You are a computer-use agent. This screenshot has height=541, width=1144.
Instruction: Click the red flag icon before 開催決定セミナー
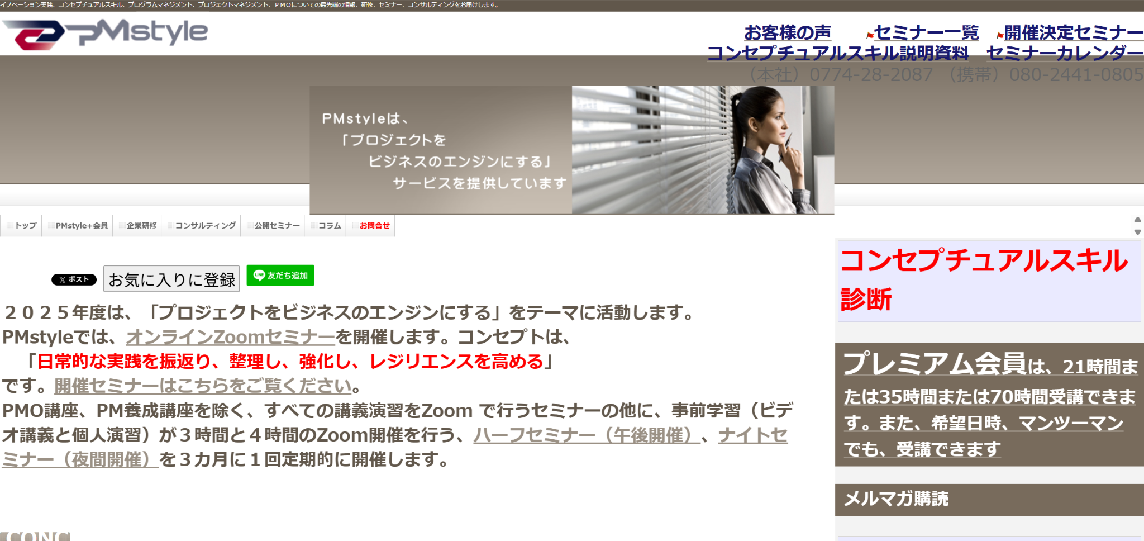pos(1000,35)
